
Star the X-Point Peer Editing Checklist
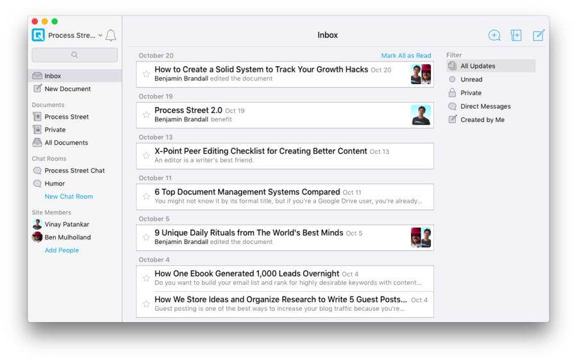(x=146, y=155)
